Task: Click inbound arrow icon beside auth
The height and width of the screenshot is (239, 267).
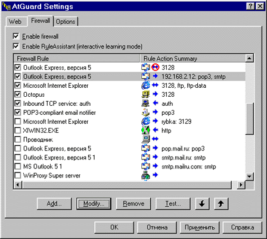Action: point(156,103)
